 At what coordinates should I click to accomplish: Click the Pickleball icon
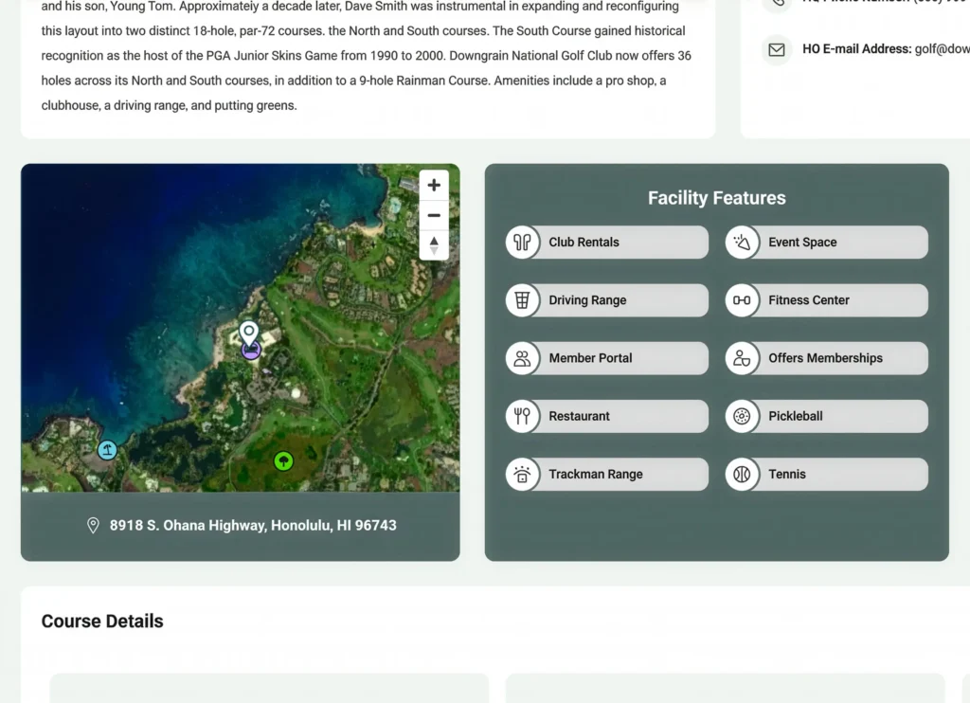742,416
